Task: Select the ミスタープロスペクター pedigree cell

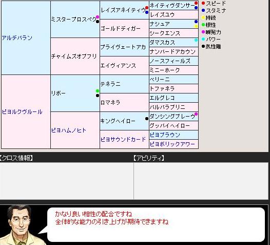Action: pos(75,20)
